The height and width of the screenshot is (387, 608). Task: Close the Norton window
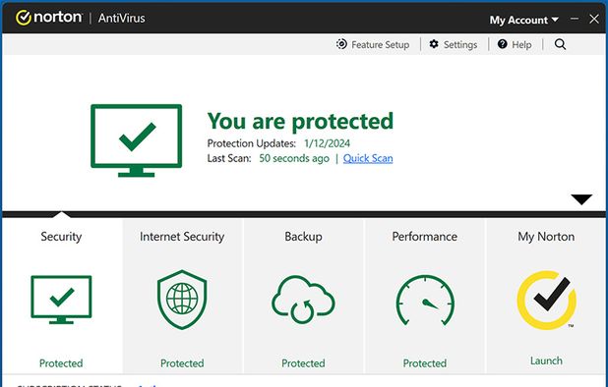point(593,19)
